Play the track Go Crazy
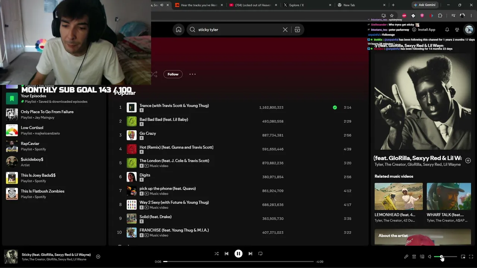477x268 pixels. pyautogui.click(x=238, y=135)
